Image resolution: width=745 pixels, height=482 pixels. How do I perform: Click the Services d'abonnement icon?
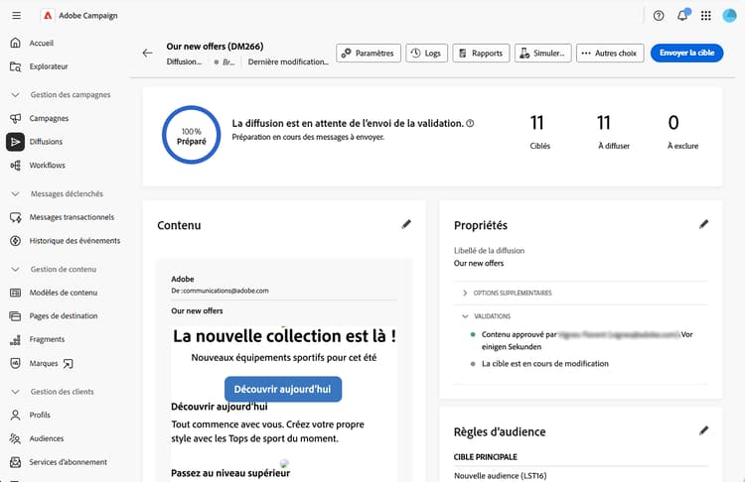[16, 462]
